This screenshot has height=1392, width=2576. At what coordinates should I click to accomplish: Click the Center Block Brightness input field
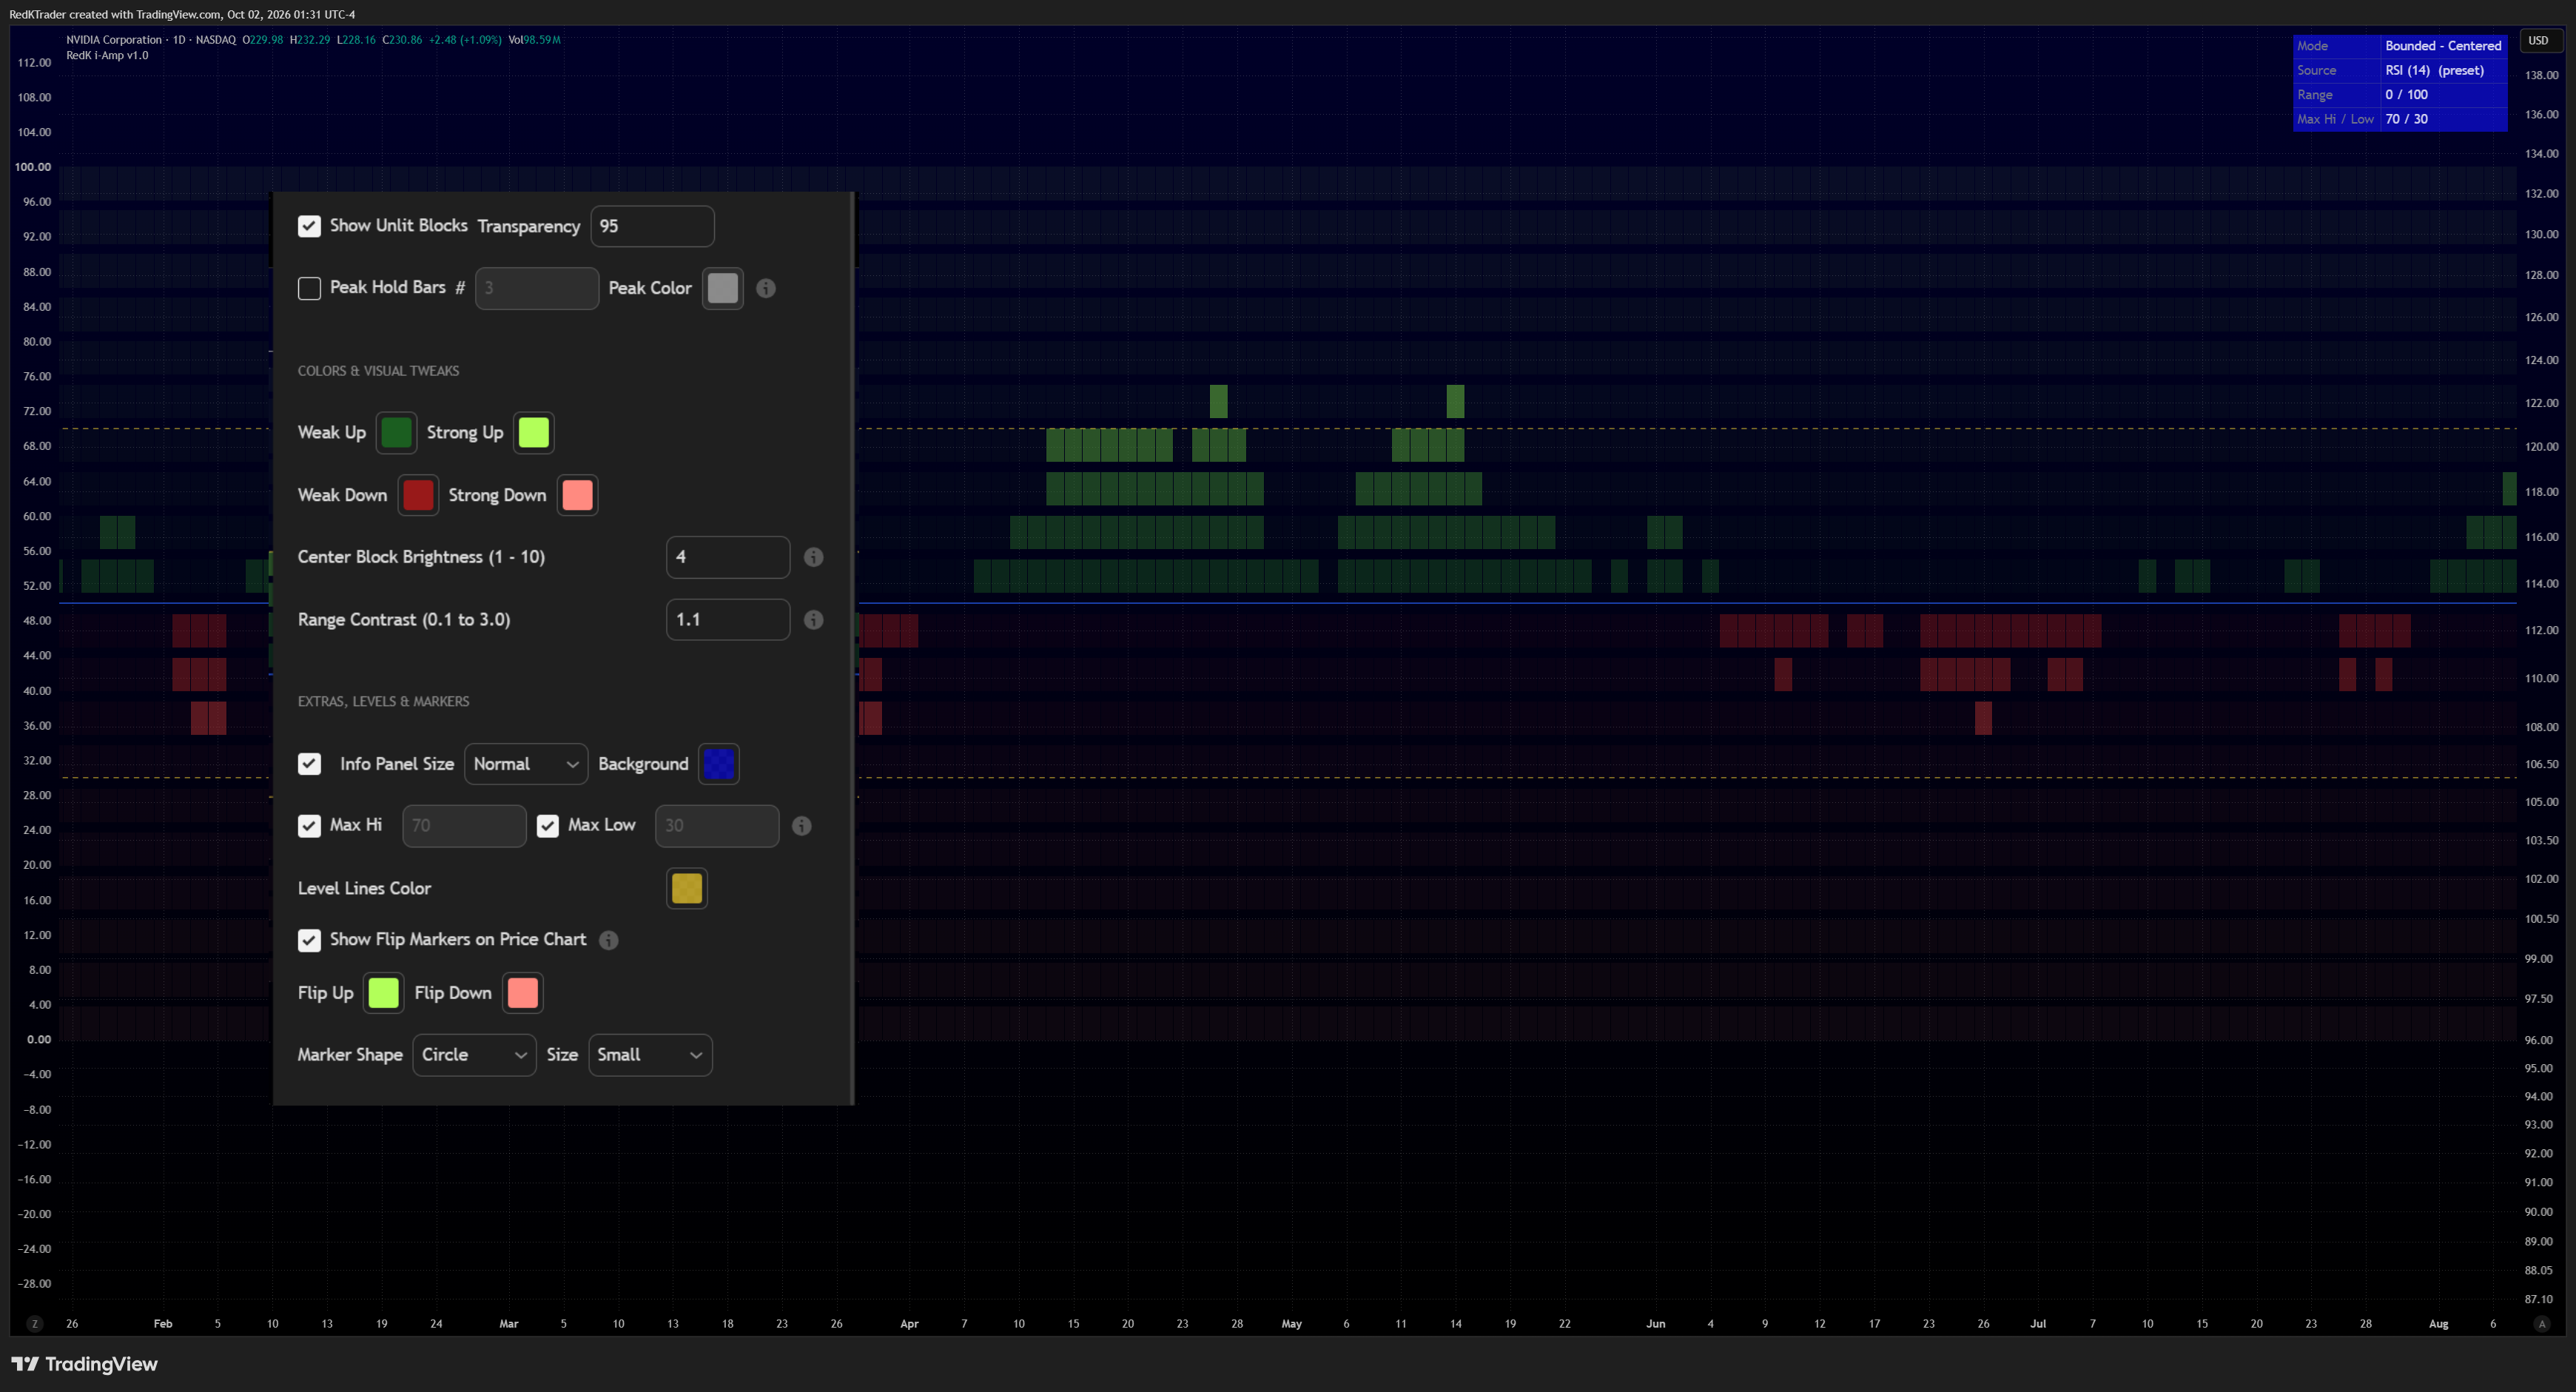pos(728,557)
